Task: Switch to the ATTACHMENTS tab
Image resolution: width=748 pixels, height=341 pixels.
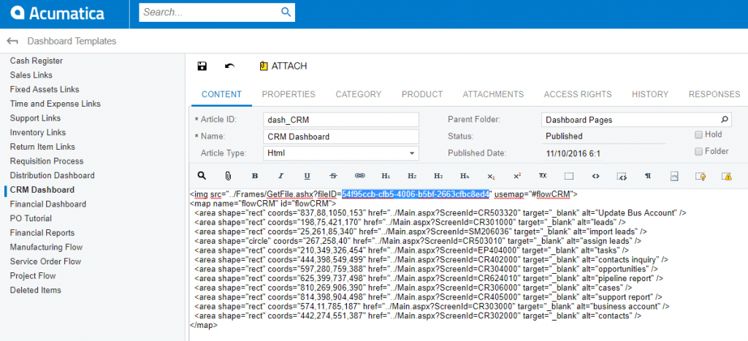Action: 493,94
